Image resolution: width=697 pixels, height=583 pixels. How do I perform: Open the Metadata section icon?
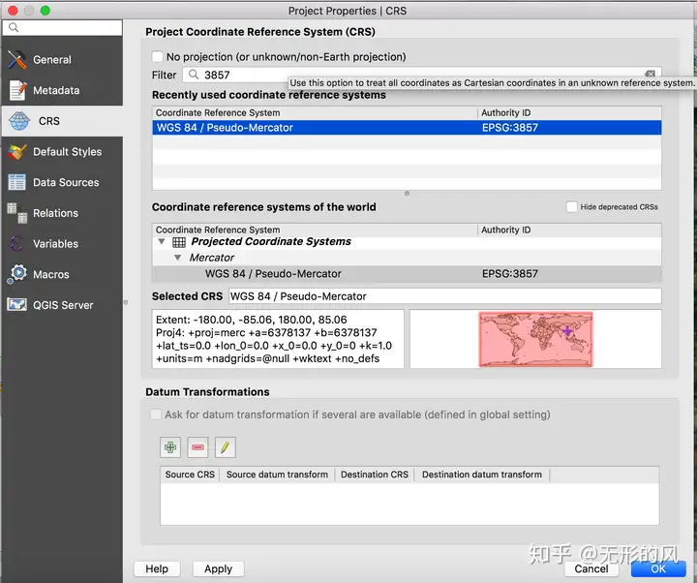tap(17, 90)
